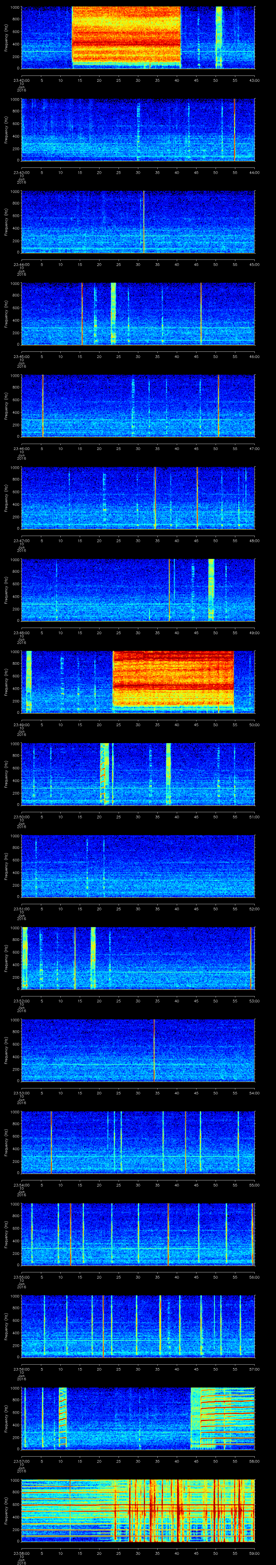Click the 23:42:00 start time label

pyautogui.click(x=22, y=80)
